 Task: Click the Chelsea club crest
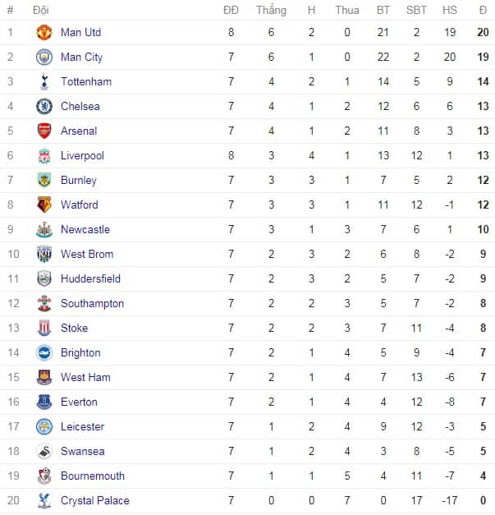[x=44, y=106]
